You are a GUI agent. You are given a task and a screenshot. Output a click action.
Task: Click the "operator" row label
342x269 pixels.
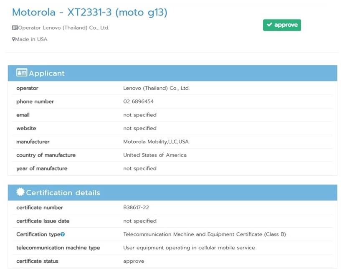pos(27,89)
